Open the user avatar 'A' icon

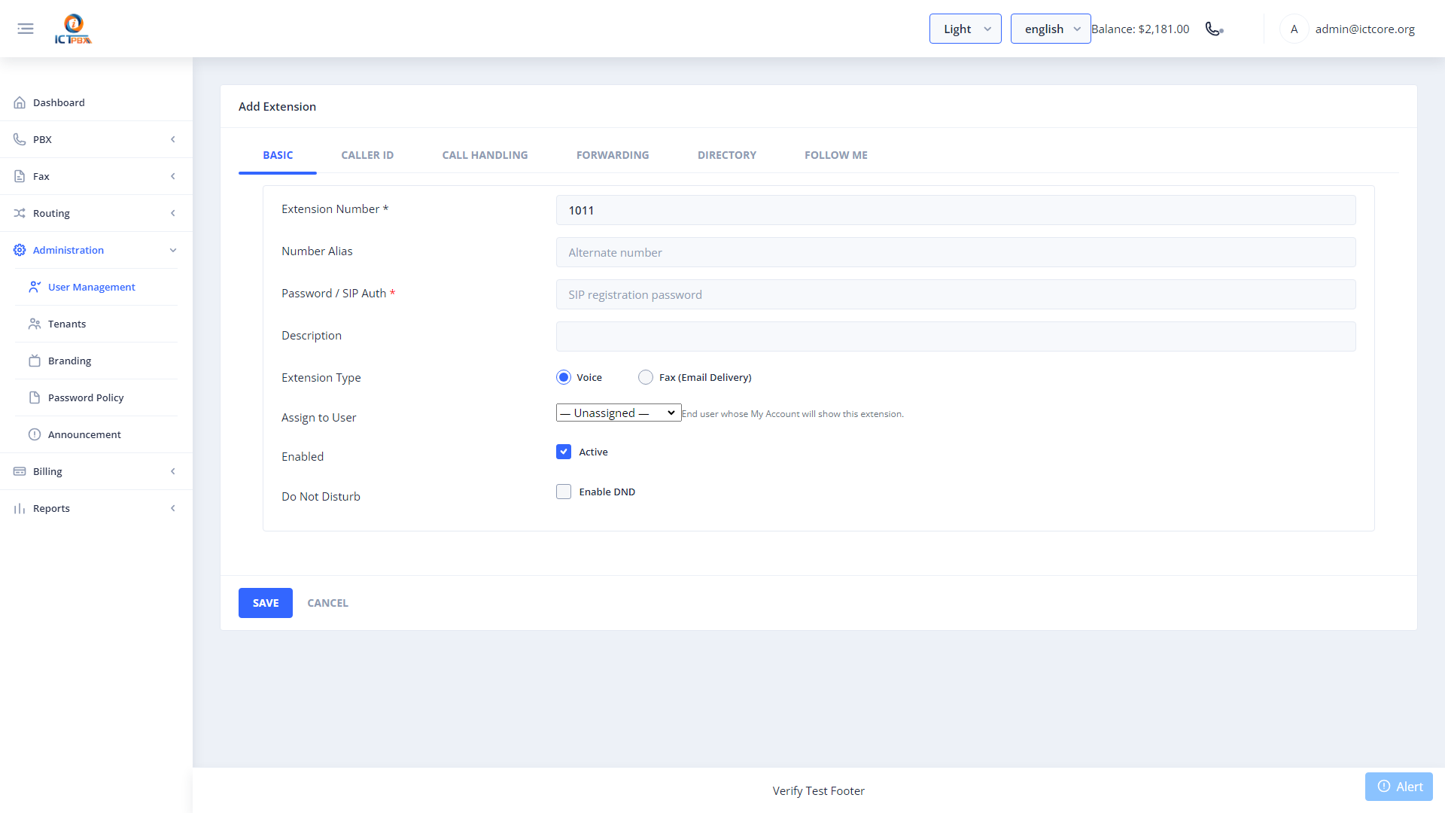point(1294,29)
